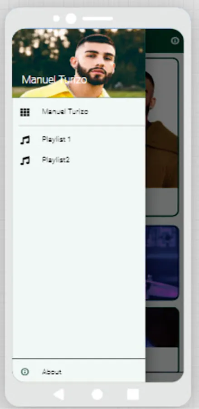Tap the dark card at the bottom right

[162, 327]
